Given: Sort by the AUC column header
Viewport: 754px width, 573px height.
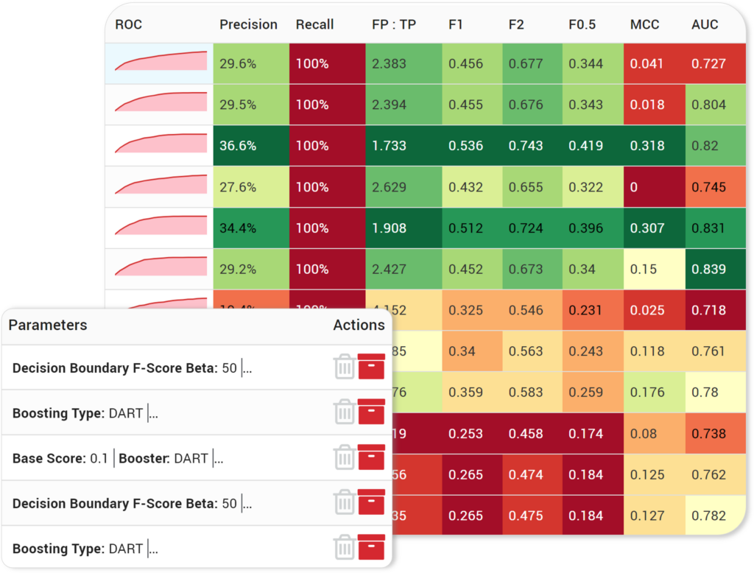Looking at the screenshot, I should pyautogui.click(x=705, y=24).
